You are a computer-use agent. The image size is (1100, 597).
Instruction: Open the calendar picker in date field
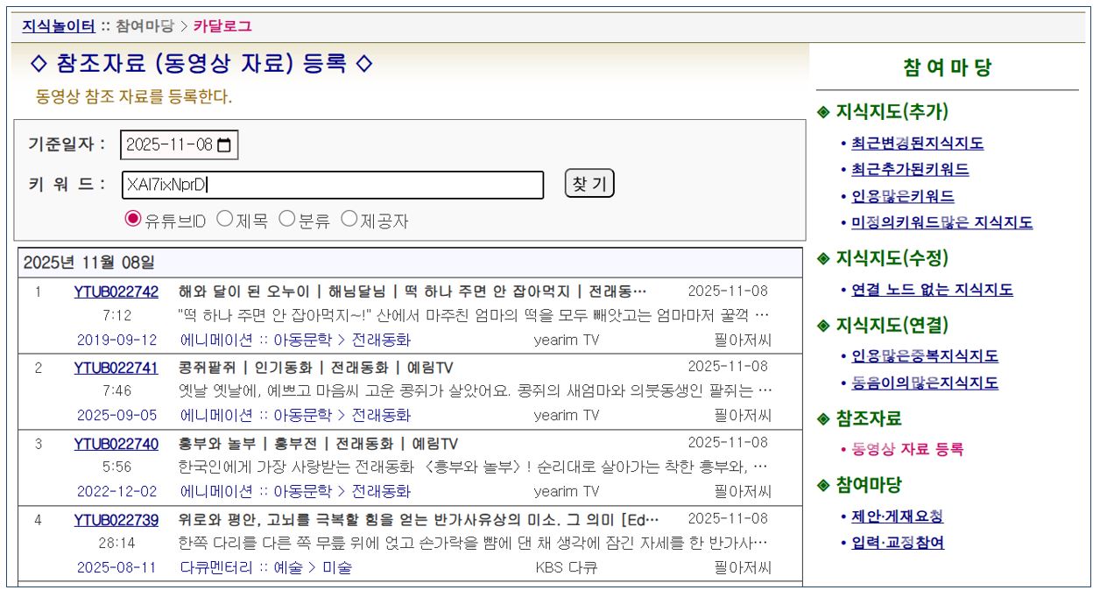pyautogui.click(x=227, y=145)
